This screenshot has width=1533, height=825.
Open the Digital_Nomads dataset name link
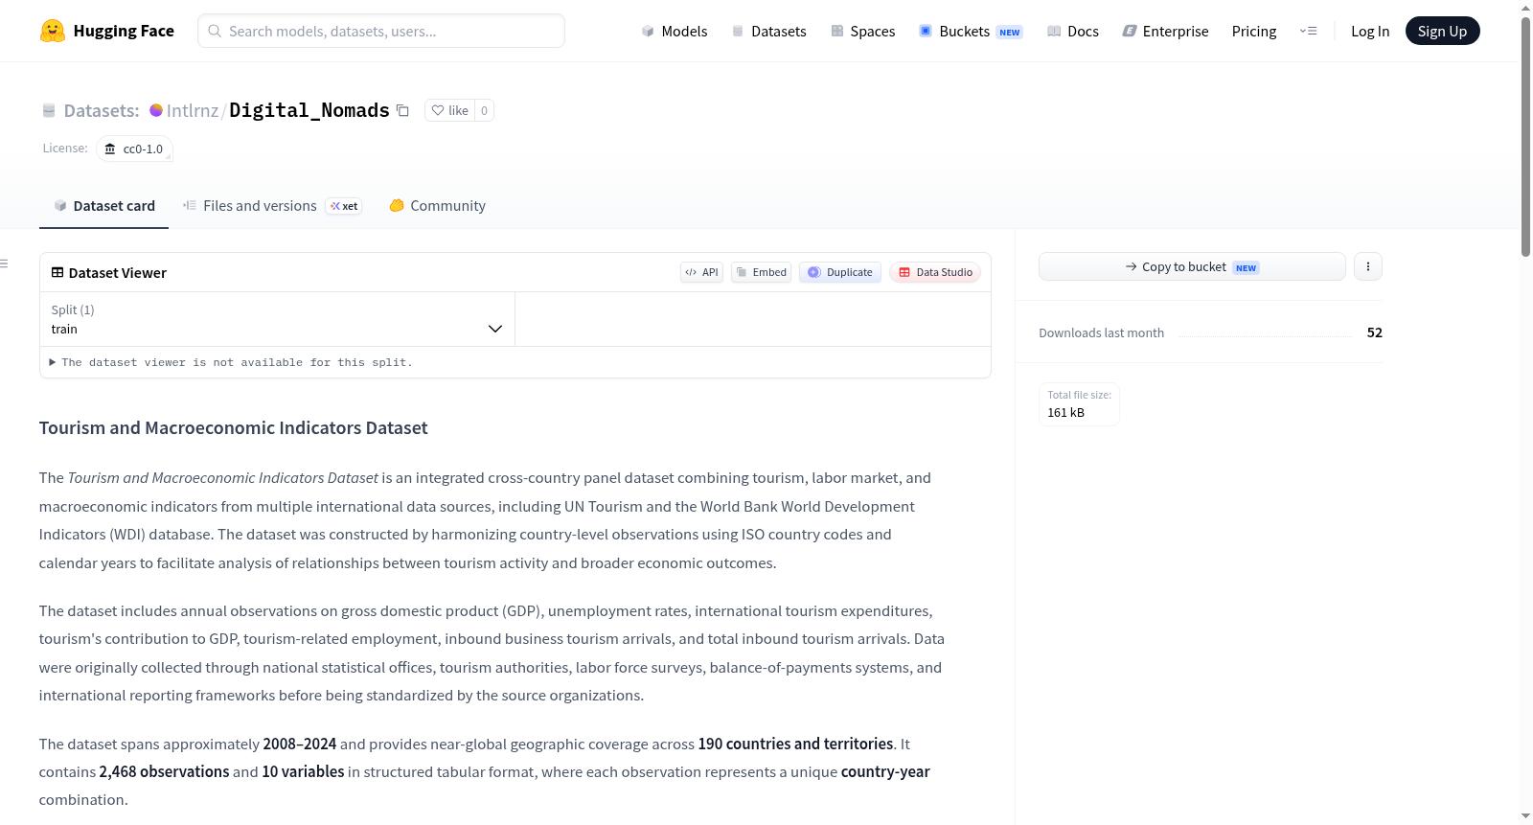tap(309, 110)
